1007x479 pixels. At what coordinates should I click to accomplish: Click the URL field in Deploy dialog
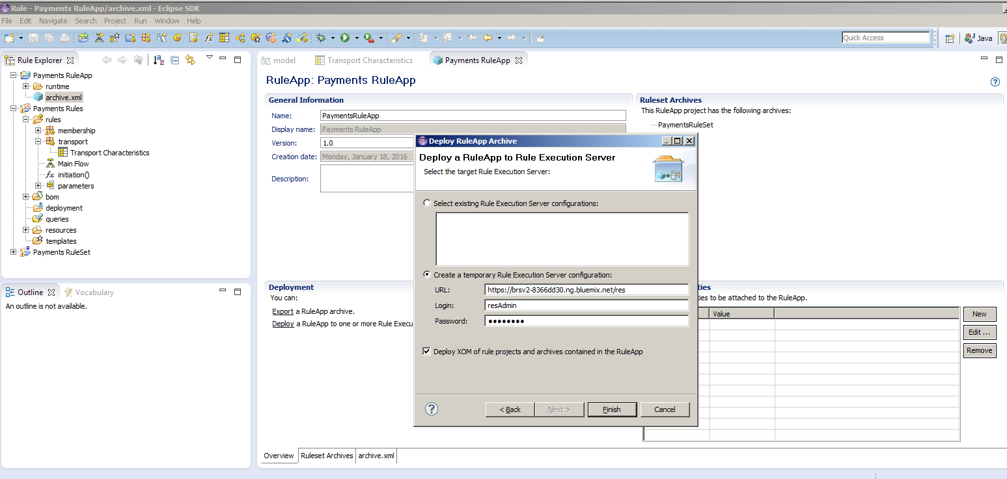tap(586, 290)
